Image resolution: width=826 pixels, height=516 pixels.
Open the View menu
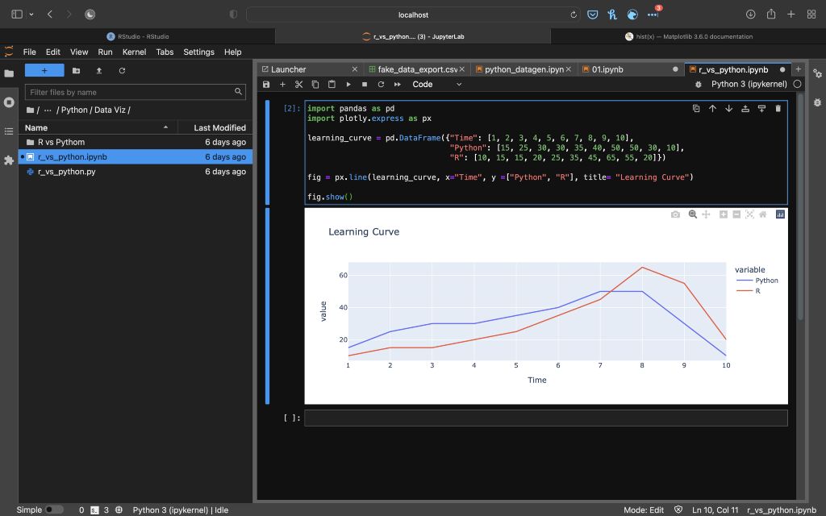click(79, 52)
